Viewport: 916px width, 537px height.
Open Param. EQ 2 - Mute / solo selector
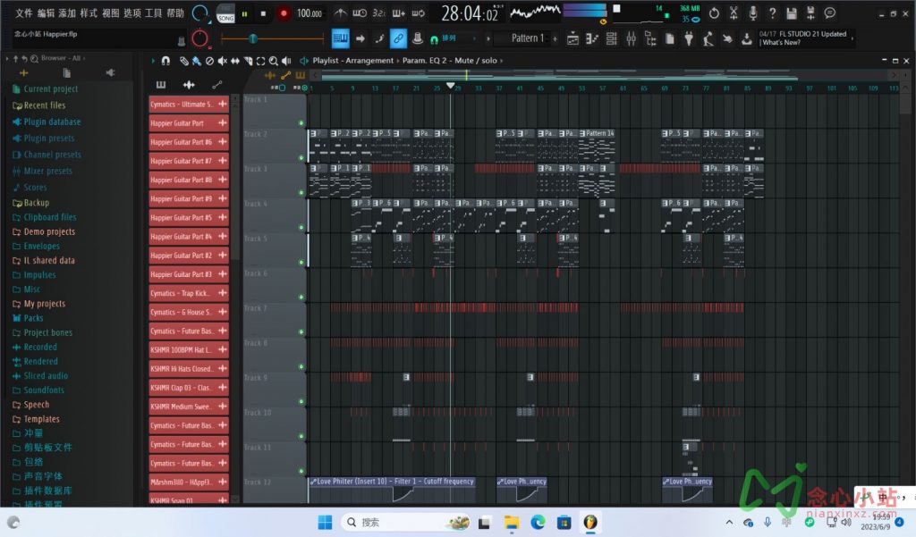pos(450,60)
